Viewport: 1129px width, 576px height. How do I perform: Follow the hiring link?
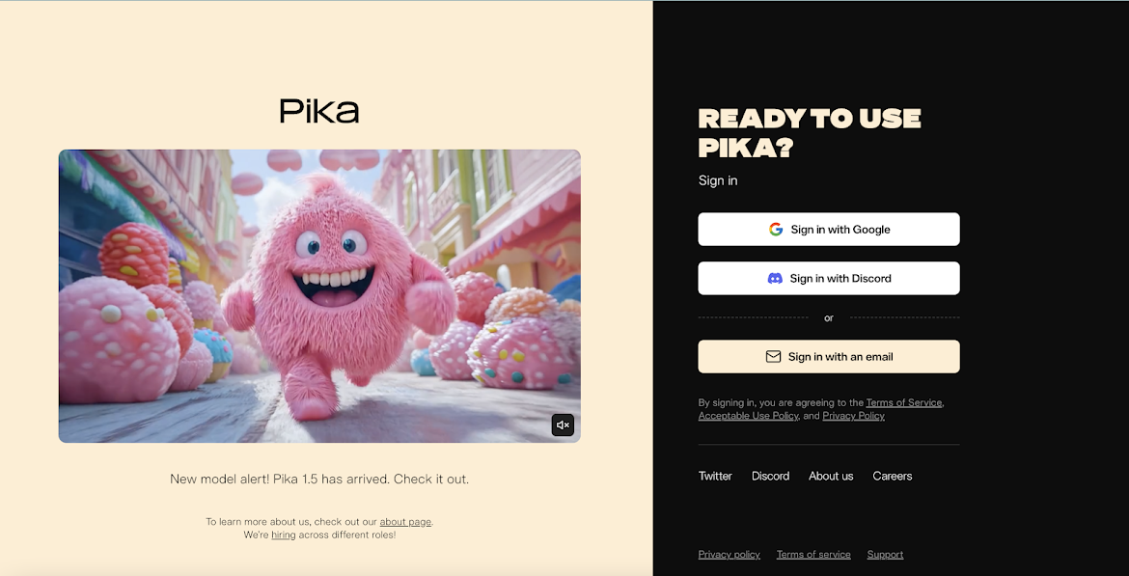tap(283, 535)
